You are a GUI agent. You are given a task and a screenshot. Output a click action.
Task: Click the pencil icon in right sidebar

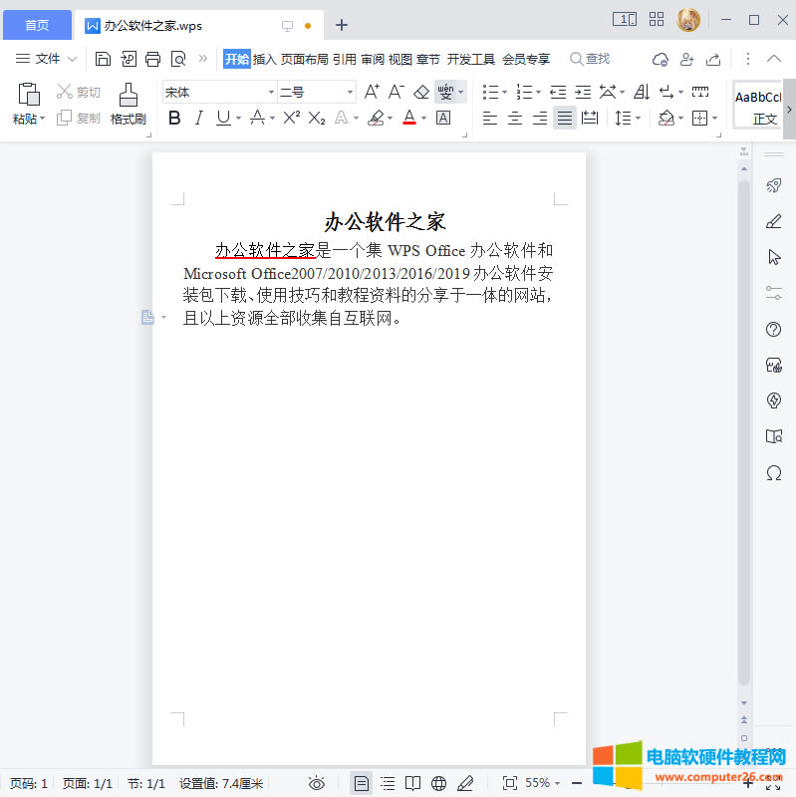pyautogui.click(x=773, y=221)
